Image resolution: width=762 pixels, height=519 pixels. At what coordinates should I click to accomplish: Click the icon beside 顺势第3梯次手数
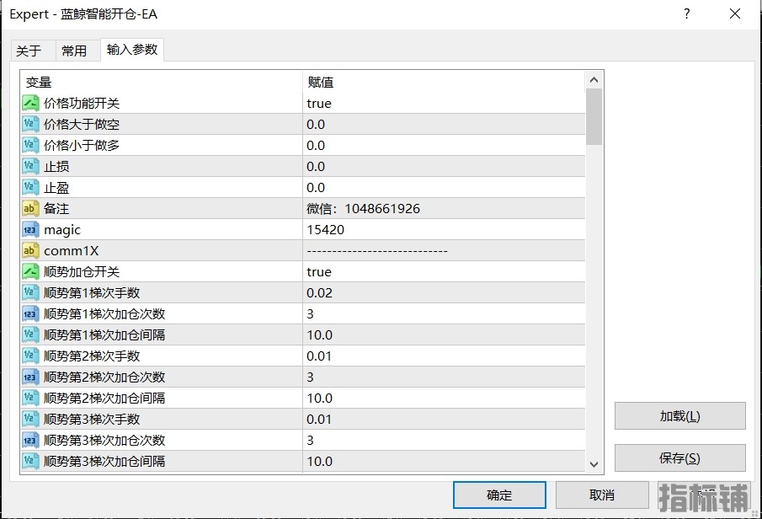(x=30, y=420)
